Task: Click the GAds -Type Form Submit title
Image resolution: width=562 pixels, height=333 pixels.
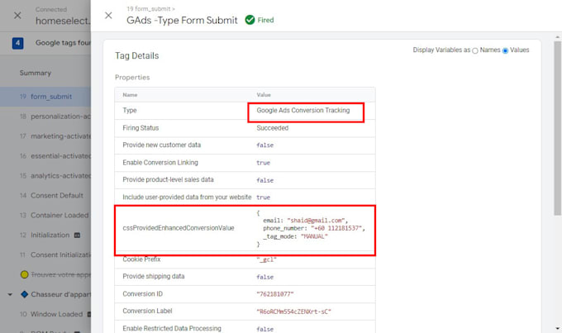Action: pyautogui.click(x=182, y=21)
